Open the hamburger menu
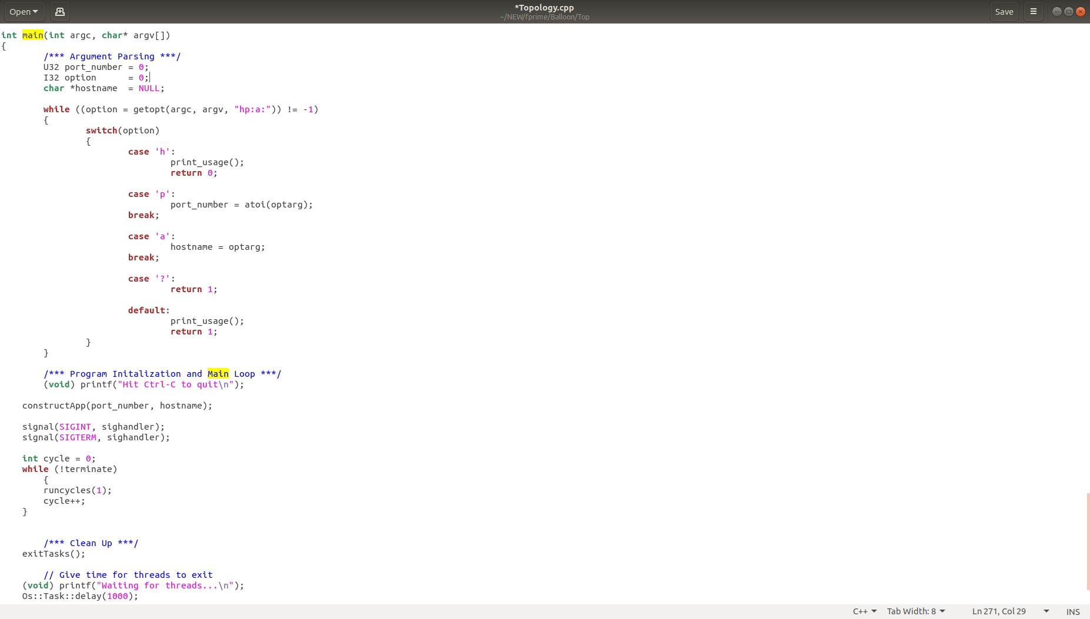Viewport: 1090px width, 619px height. click(x=1033, y=11)
